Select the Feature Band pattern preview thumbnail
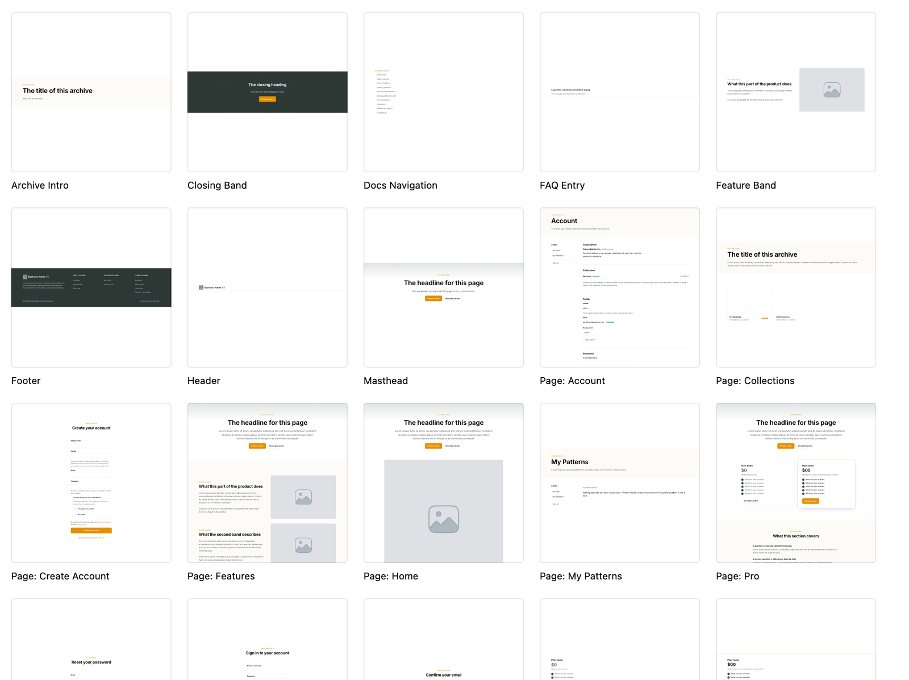Image resolution: width=909 pixels, height=680 pixels. point(795,92)
